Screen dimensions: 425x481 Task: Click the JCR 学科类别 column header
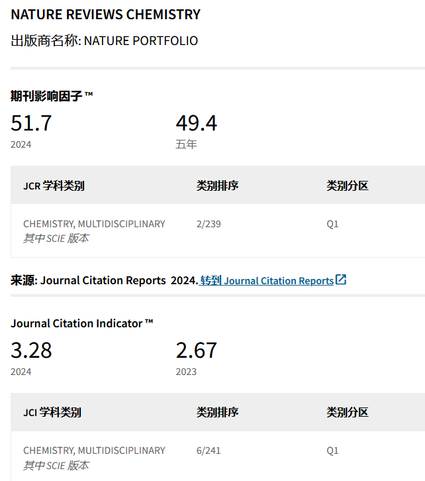click(54, 186)
